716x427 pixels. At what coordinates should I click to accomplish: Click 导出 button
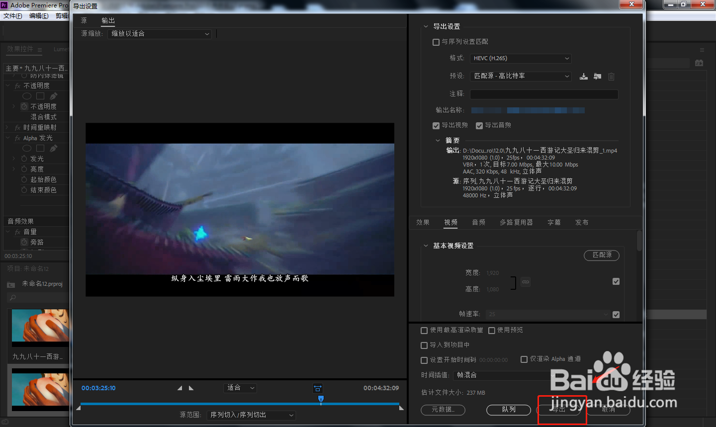559,410
